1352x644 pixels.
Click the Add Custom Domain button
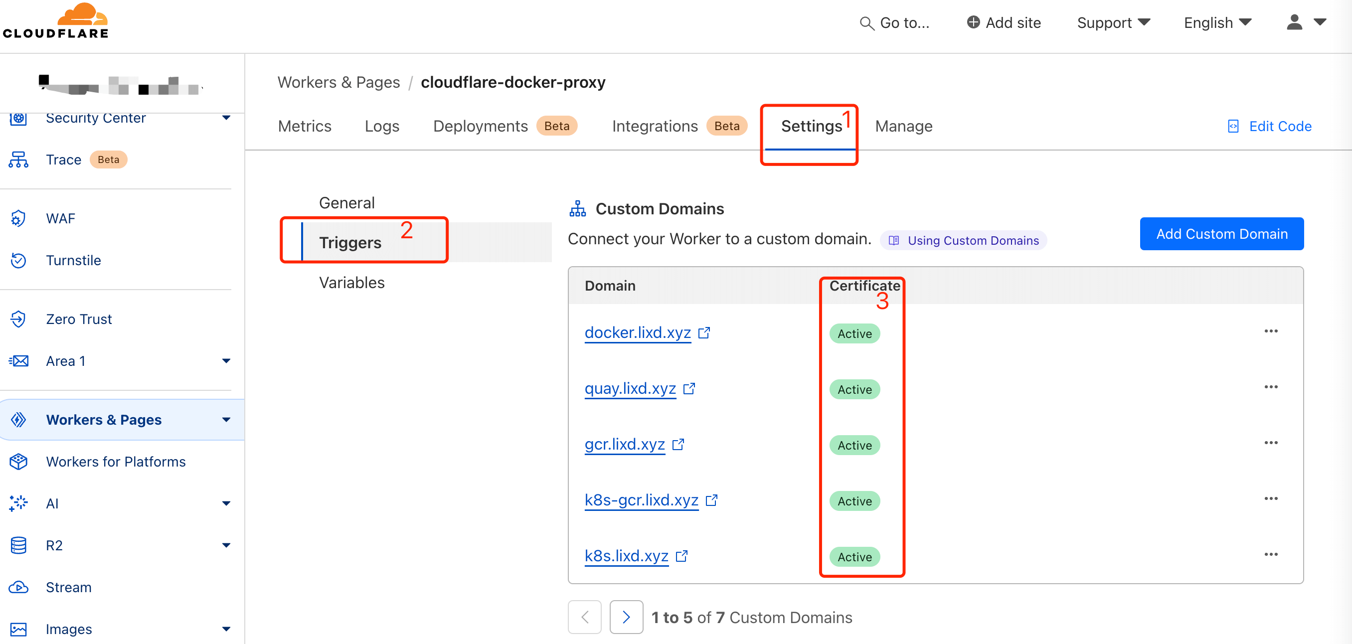click(1221, 234)
